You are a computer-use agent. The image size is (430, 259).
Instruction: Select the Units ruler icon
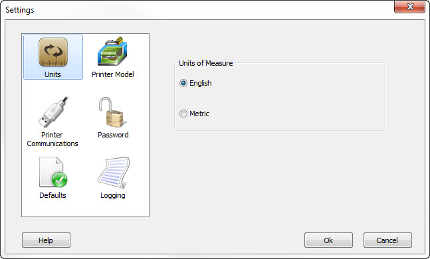click(x=53, y=52)
